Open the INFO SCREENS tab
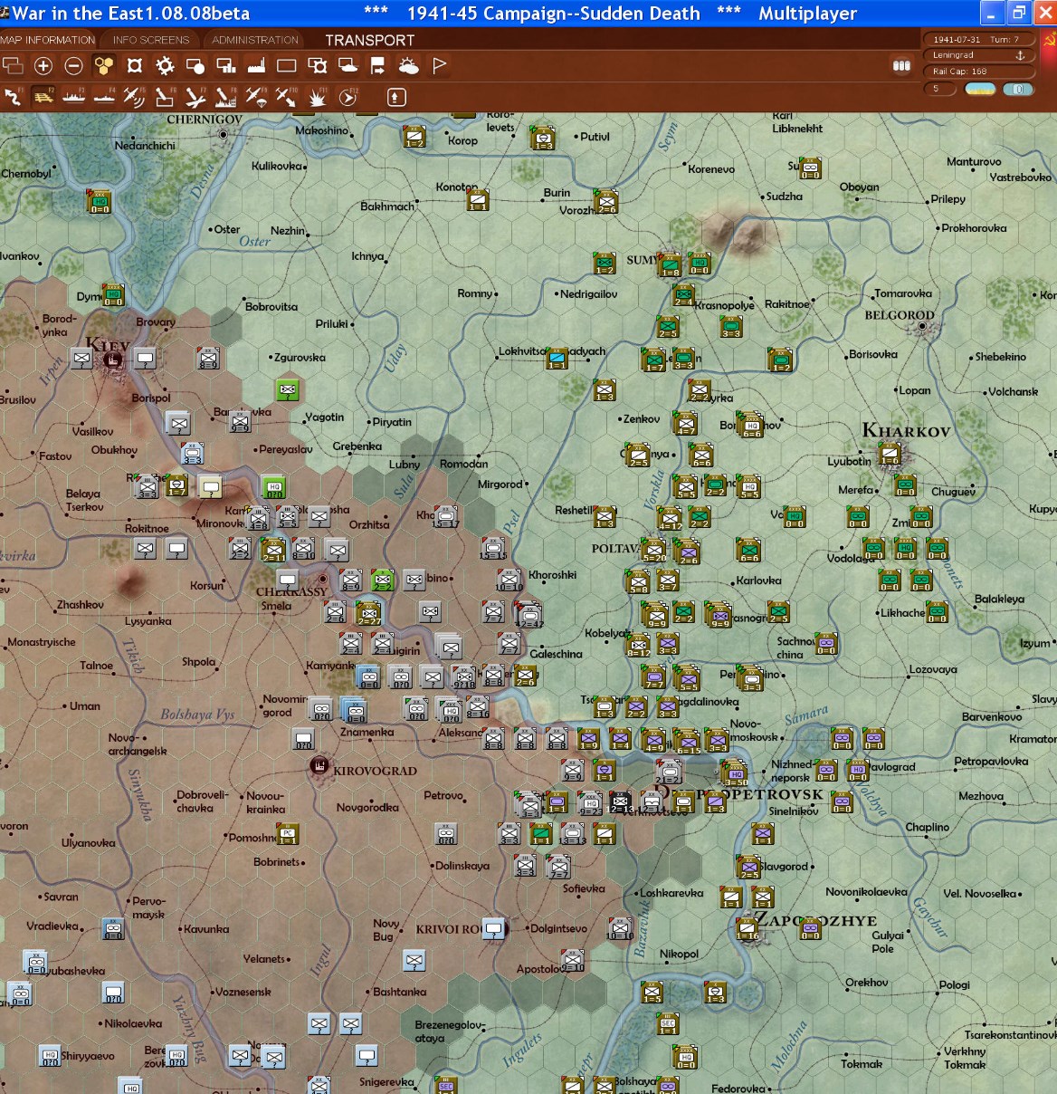Screen dimensions: 1057x1094 click(x=151, y=40)
